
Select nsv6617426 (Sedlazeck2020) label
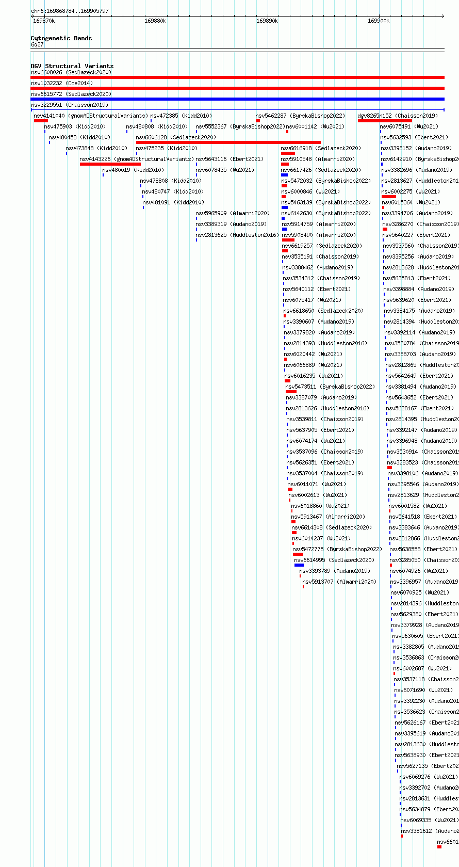pos(321,170)
